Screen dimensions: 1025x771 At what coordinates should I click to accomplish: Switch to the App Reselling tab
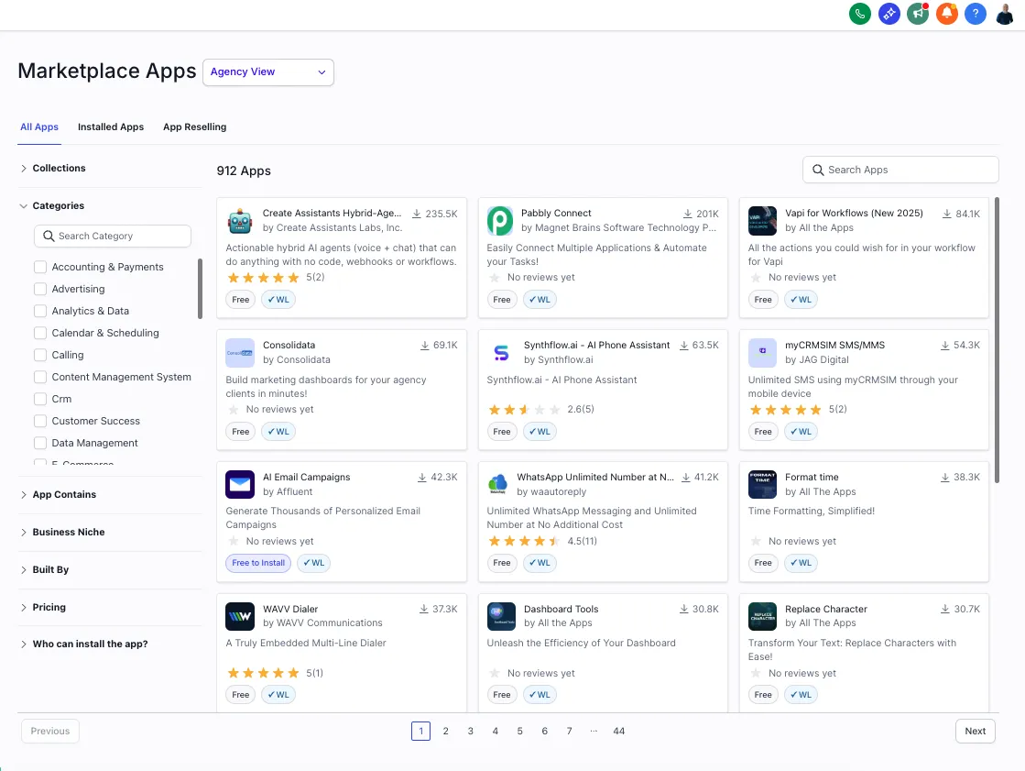(x=195, y=127)
